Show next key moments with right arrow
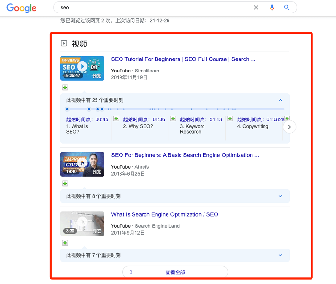 click(289, 127)
